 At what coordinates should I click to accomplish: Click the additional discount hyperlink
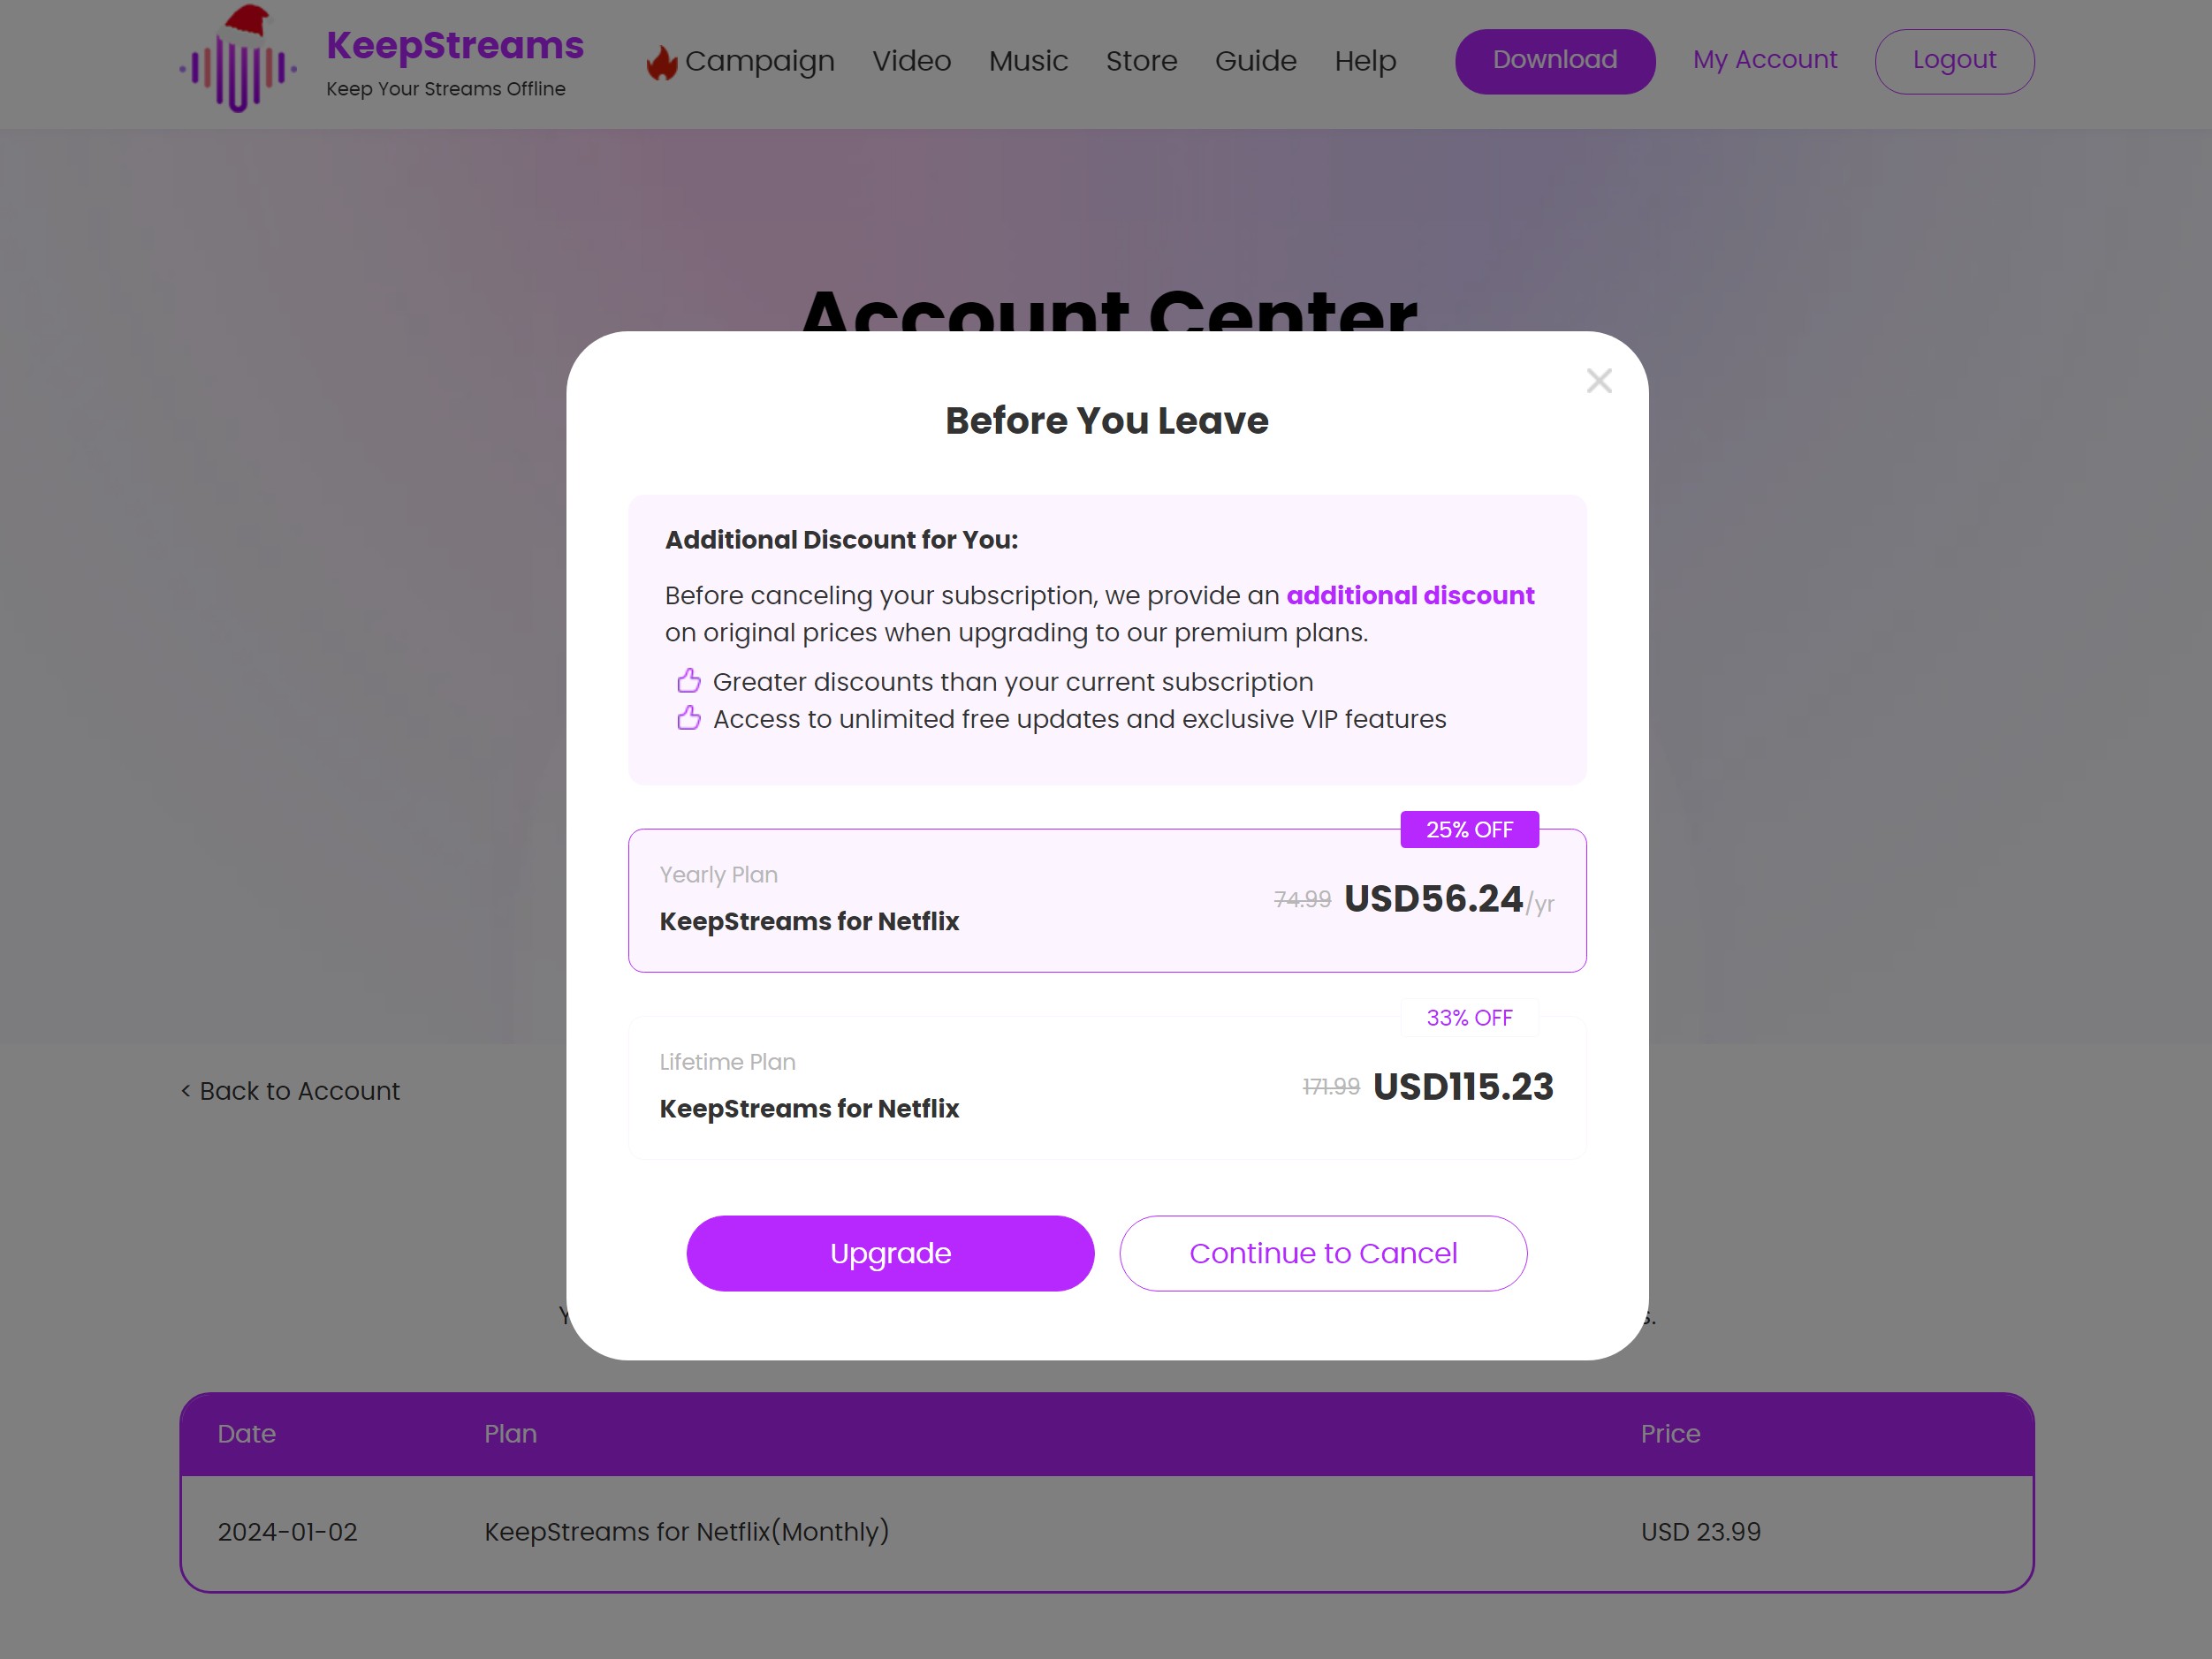click(x=1410, y=595)
